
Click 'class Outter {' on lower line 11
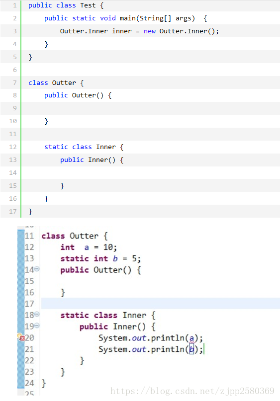tap(75, 236)
